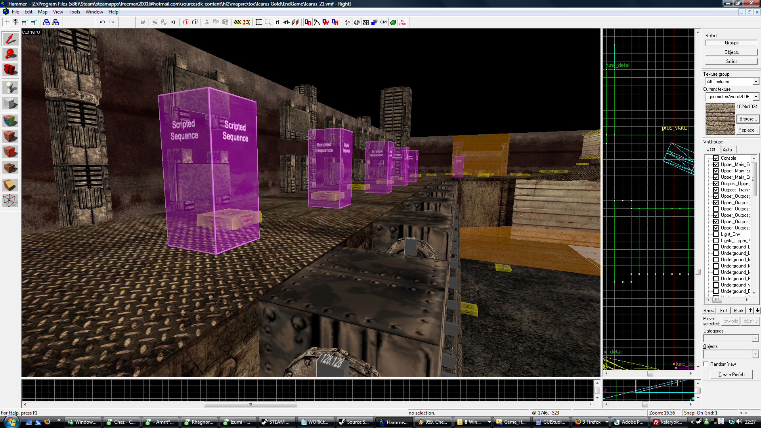The width and height of the screenshot is (761, 428).
Task: Uncheck the Outpost_Upper visgroup checkbox
Action: click(716, 183)
